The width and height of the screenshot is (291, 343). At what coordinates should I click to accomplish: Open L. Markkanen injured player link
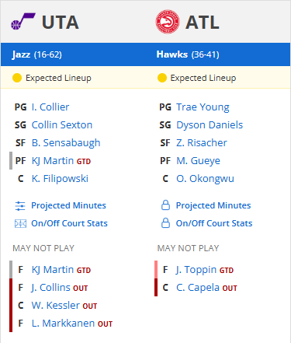click(63, 324)
